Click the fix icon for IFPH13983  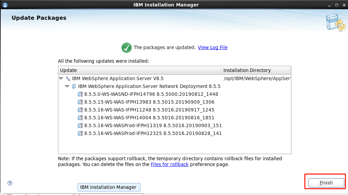[x=80, y=102]
